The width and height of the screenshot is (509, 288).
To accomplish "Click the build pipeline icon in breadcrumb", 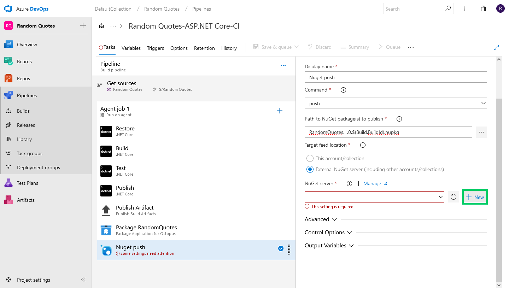I will pos(102,26).
